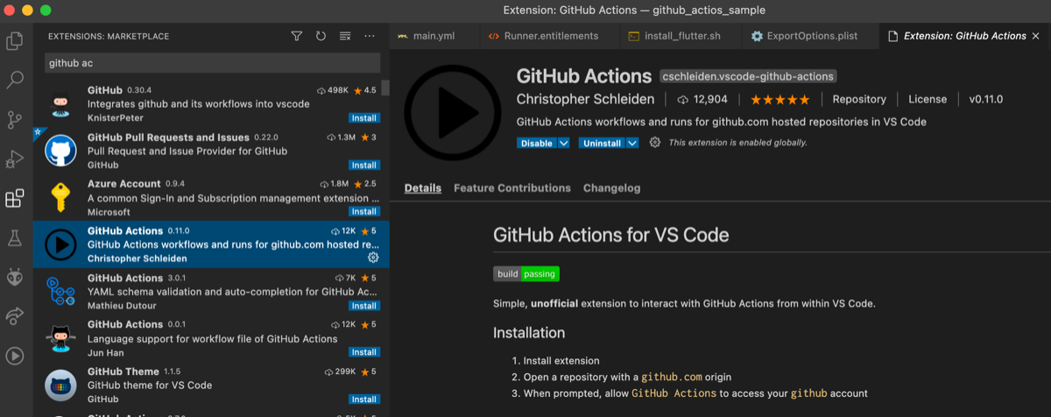Open the Details tab

423,188
